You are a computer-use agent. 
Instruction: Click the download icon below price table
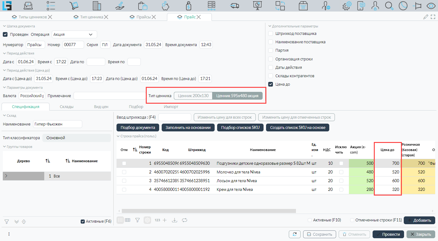pyautogui.click(x=175, y=220)
